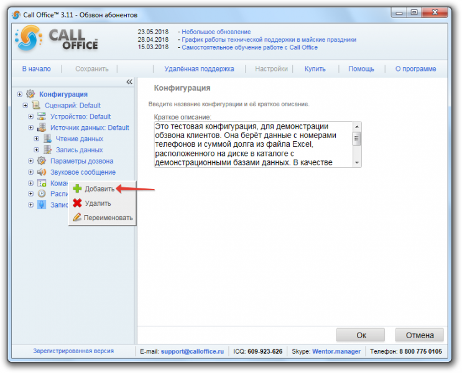Open the Небольшое обновление news link
462x373 pixels.
click(216, 32)
